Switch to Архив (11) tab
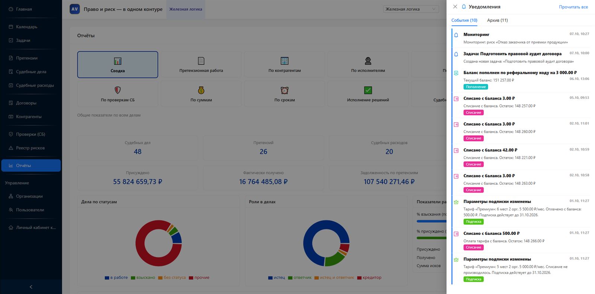The image size is (595, 294). point(497,20)
